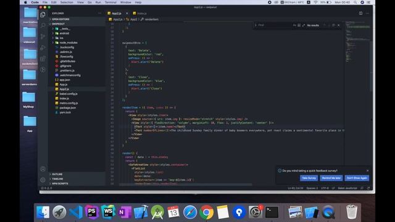
Task: Dismiss the feedback survey notification
Action: (x=368, y=171)
